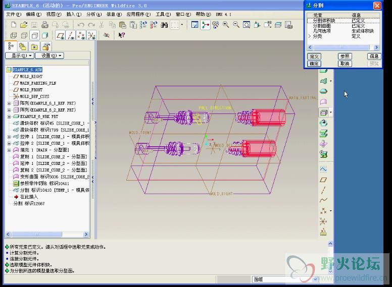
Task: Click the datum plane tool icon
Action: point(323,180)
